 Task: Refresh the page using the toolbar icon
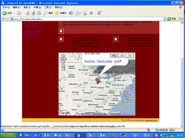click(x=33, y=13)
